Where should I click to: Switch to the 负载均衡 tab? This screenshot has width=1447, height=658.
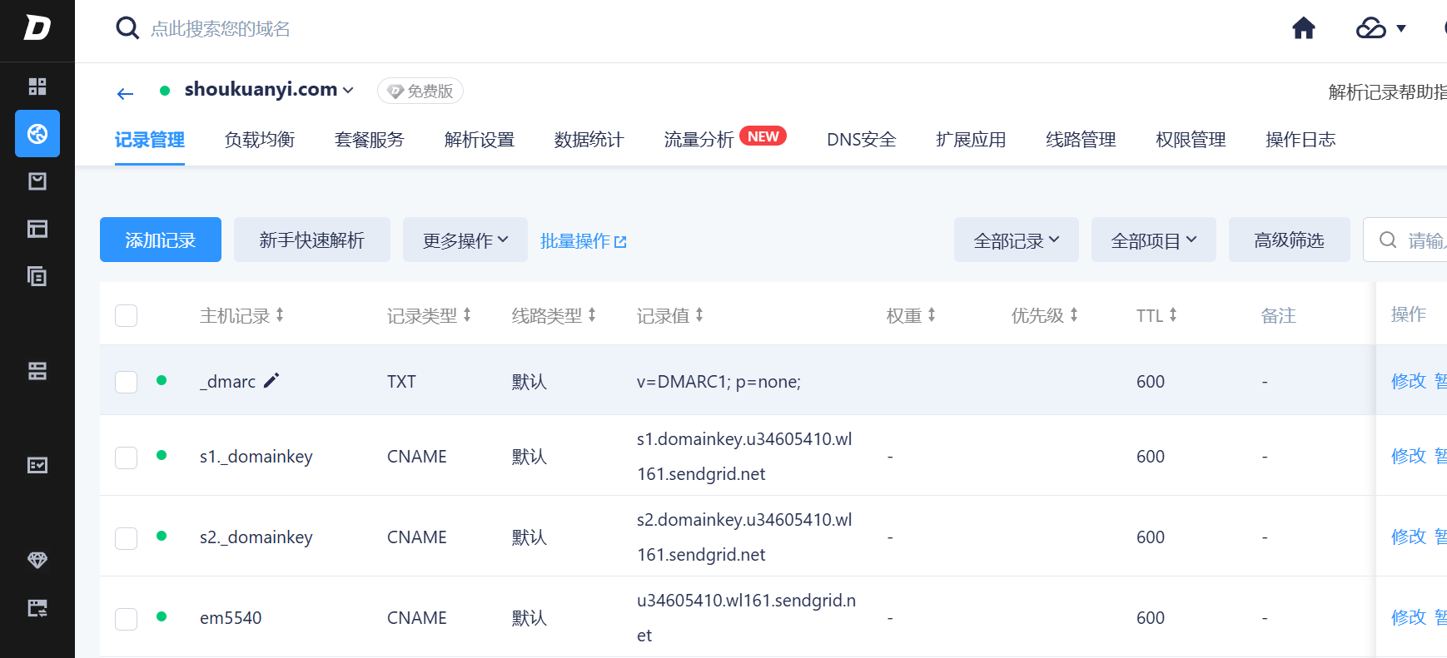tap(260, 140)
